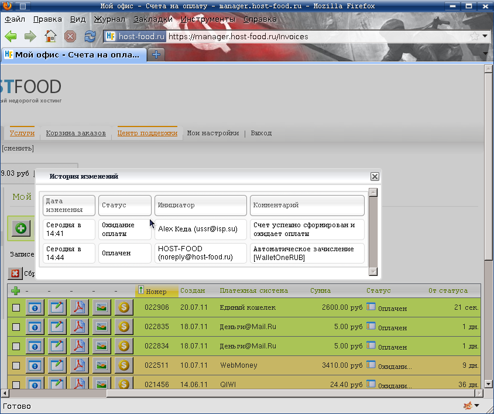The image size is (494, 414).
Task: Open the Корзина заказов link
Action: (x=76, y=133)
